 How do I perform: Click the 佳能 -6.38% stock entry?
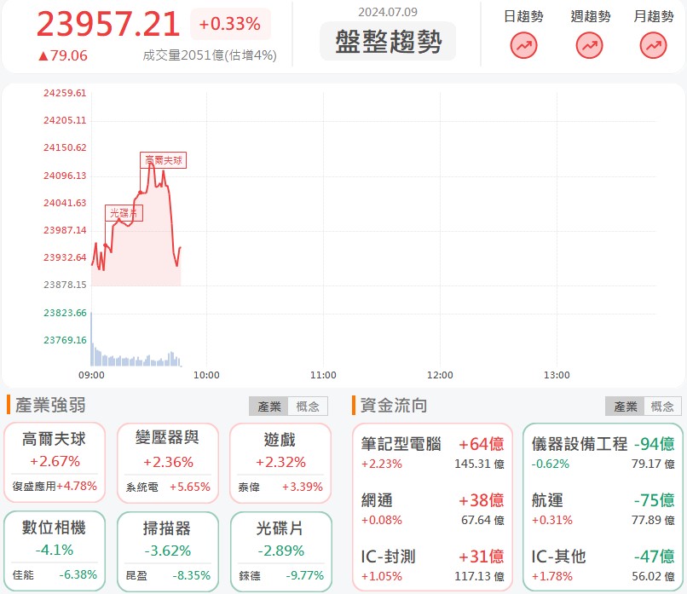coord(55,574)
